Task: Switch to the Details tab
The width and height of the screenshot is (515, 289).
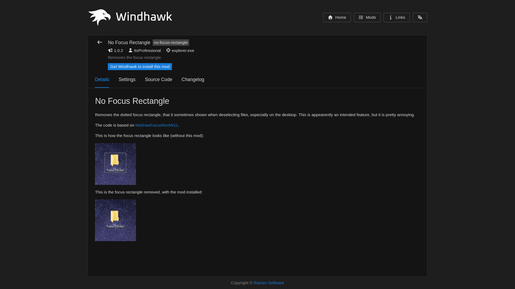Action: (102, 79)
